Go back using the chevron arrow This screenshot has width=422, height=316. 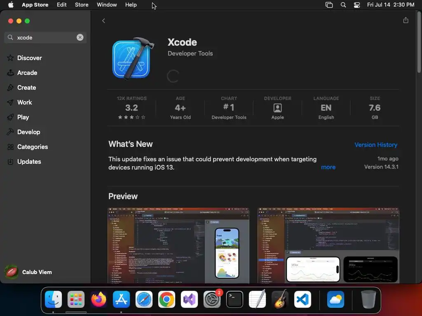pyautogui.click(x=103, y=21)
